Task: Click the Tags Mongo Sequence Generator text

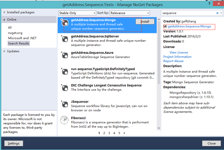Action: click(x=188, y=82)
